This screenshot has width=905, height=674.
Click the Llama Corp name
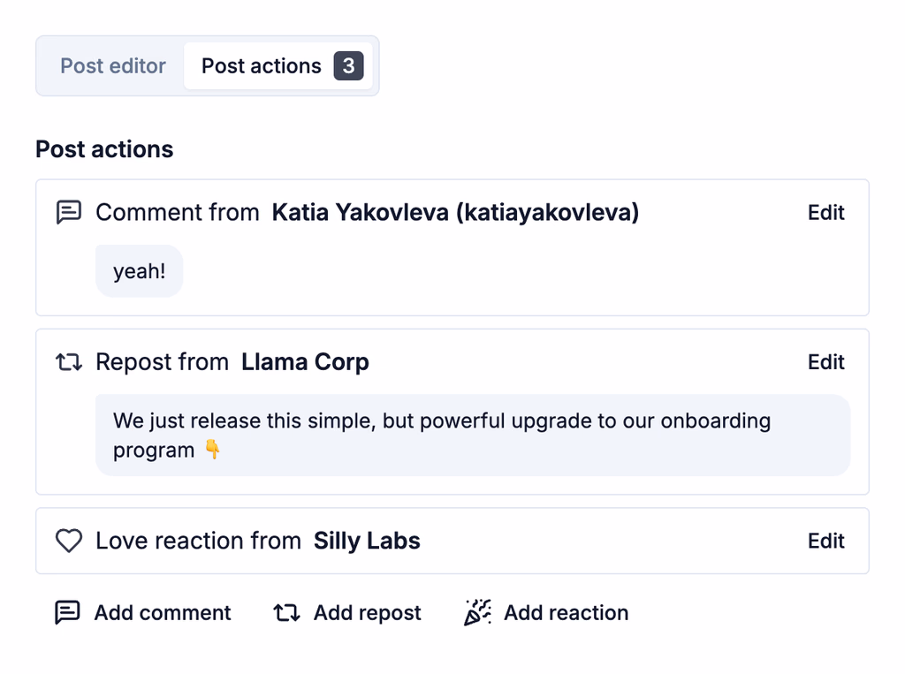click(x=305, y=362)
